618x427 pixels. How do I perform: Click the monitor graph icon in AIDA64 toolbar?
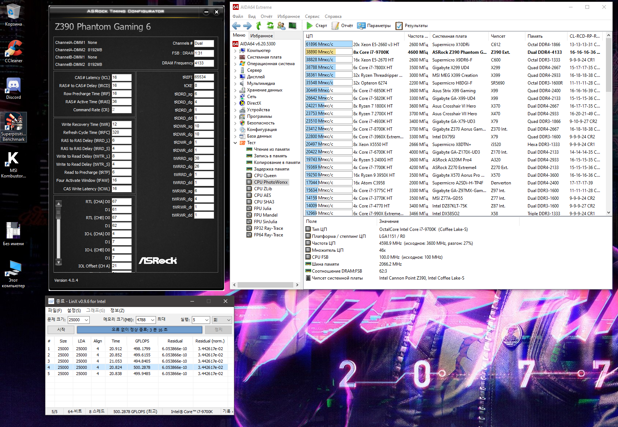(293, 26)
